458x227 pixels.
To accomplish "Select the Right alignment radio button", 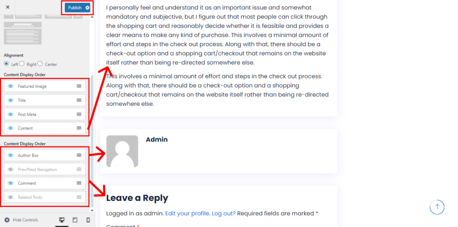I will 21,64.
